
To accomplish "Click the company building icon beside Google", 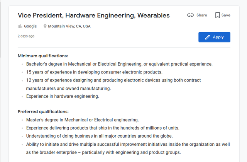I will pos(20,26).
